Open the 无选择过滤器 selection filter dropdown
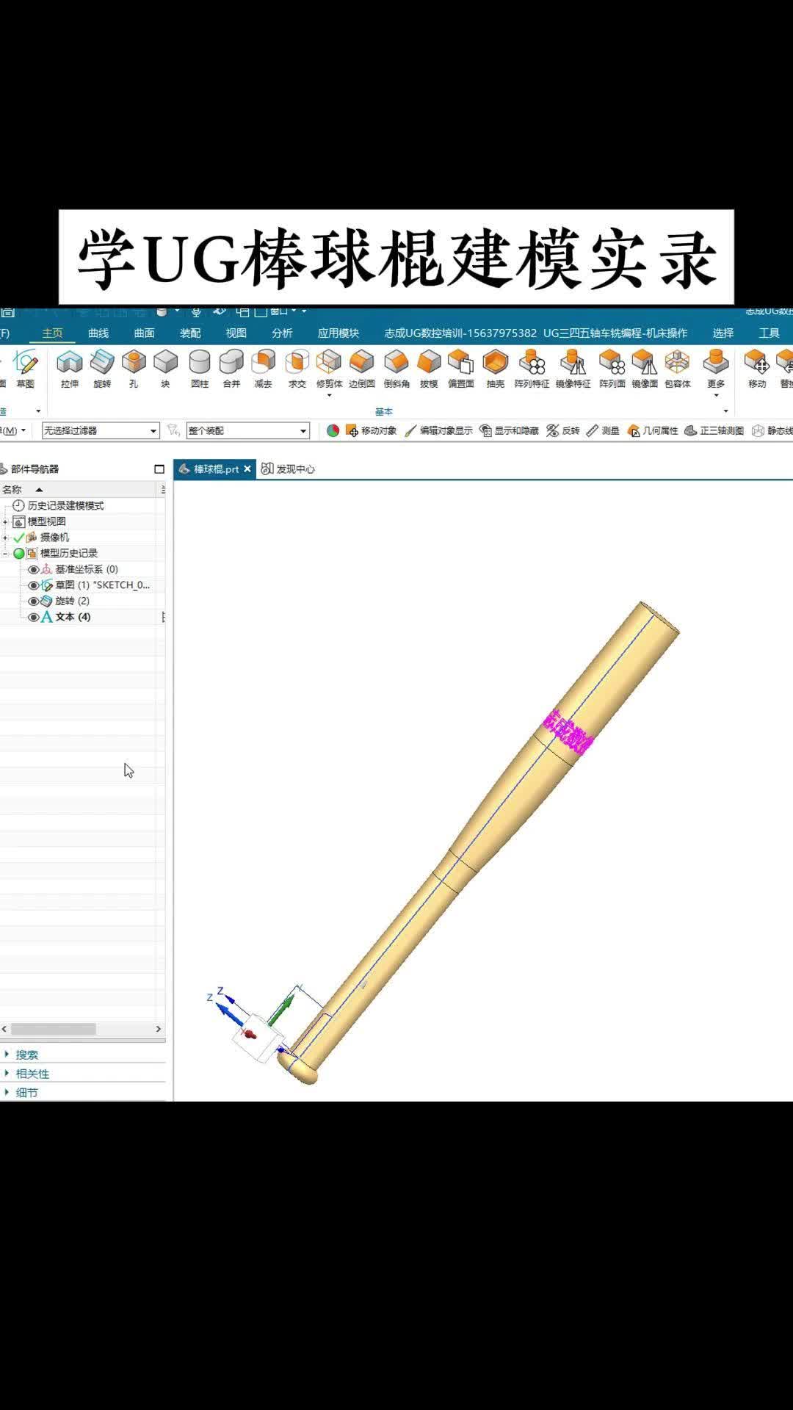793x1410 pixels. point(101,430)
